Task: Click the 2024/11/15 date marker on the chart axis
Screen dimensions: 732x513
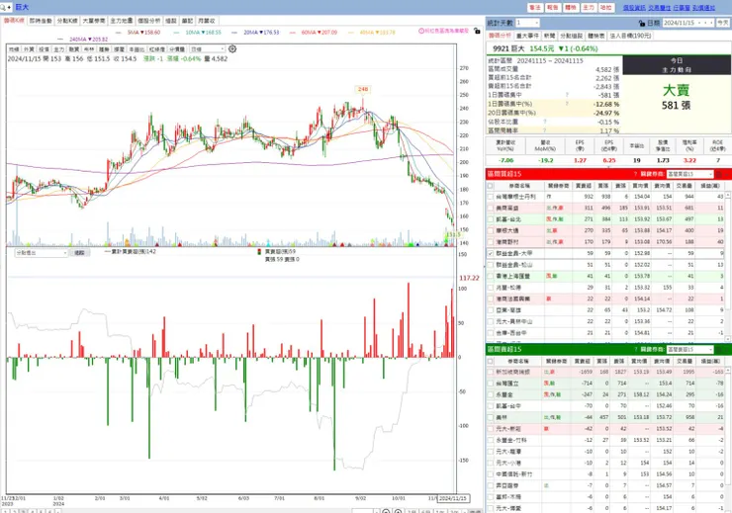Action: [453, 498]
